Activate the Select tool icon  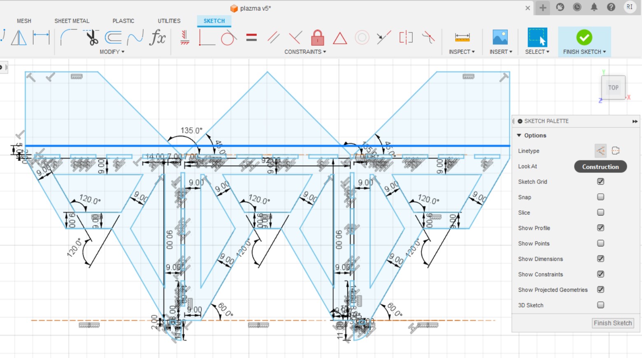point(537,37)
